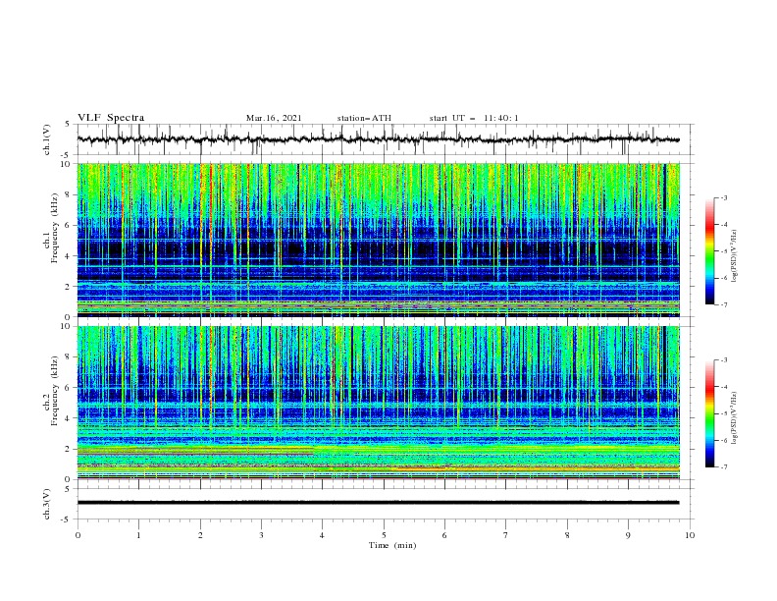Click the ch.2 spectrogram image
777x601 pixels.
378,403
